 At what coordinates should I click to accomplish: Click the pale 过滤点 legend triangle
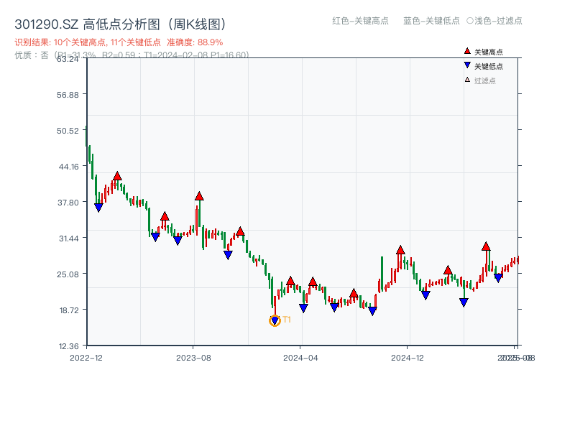[467, 80]
